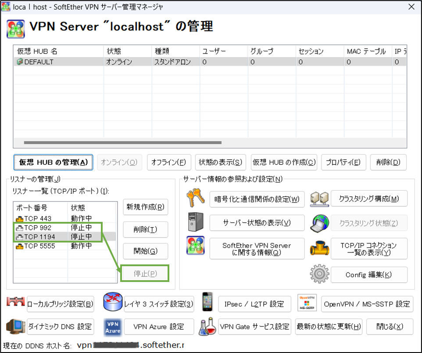Select the オンライン status cell of DEFAULT
422x353 pixels.
tap(128, 62)
